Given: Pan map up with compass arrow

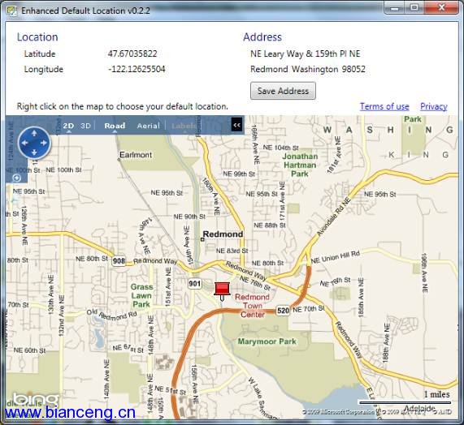Looking at the screenshot, I should (x=34, y=133).
